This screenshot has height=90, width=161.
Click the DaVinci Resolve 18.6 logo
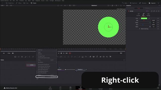pyautogui.click(x=5, y=88)
